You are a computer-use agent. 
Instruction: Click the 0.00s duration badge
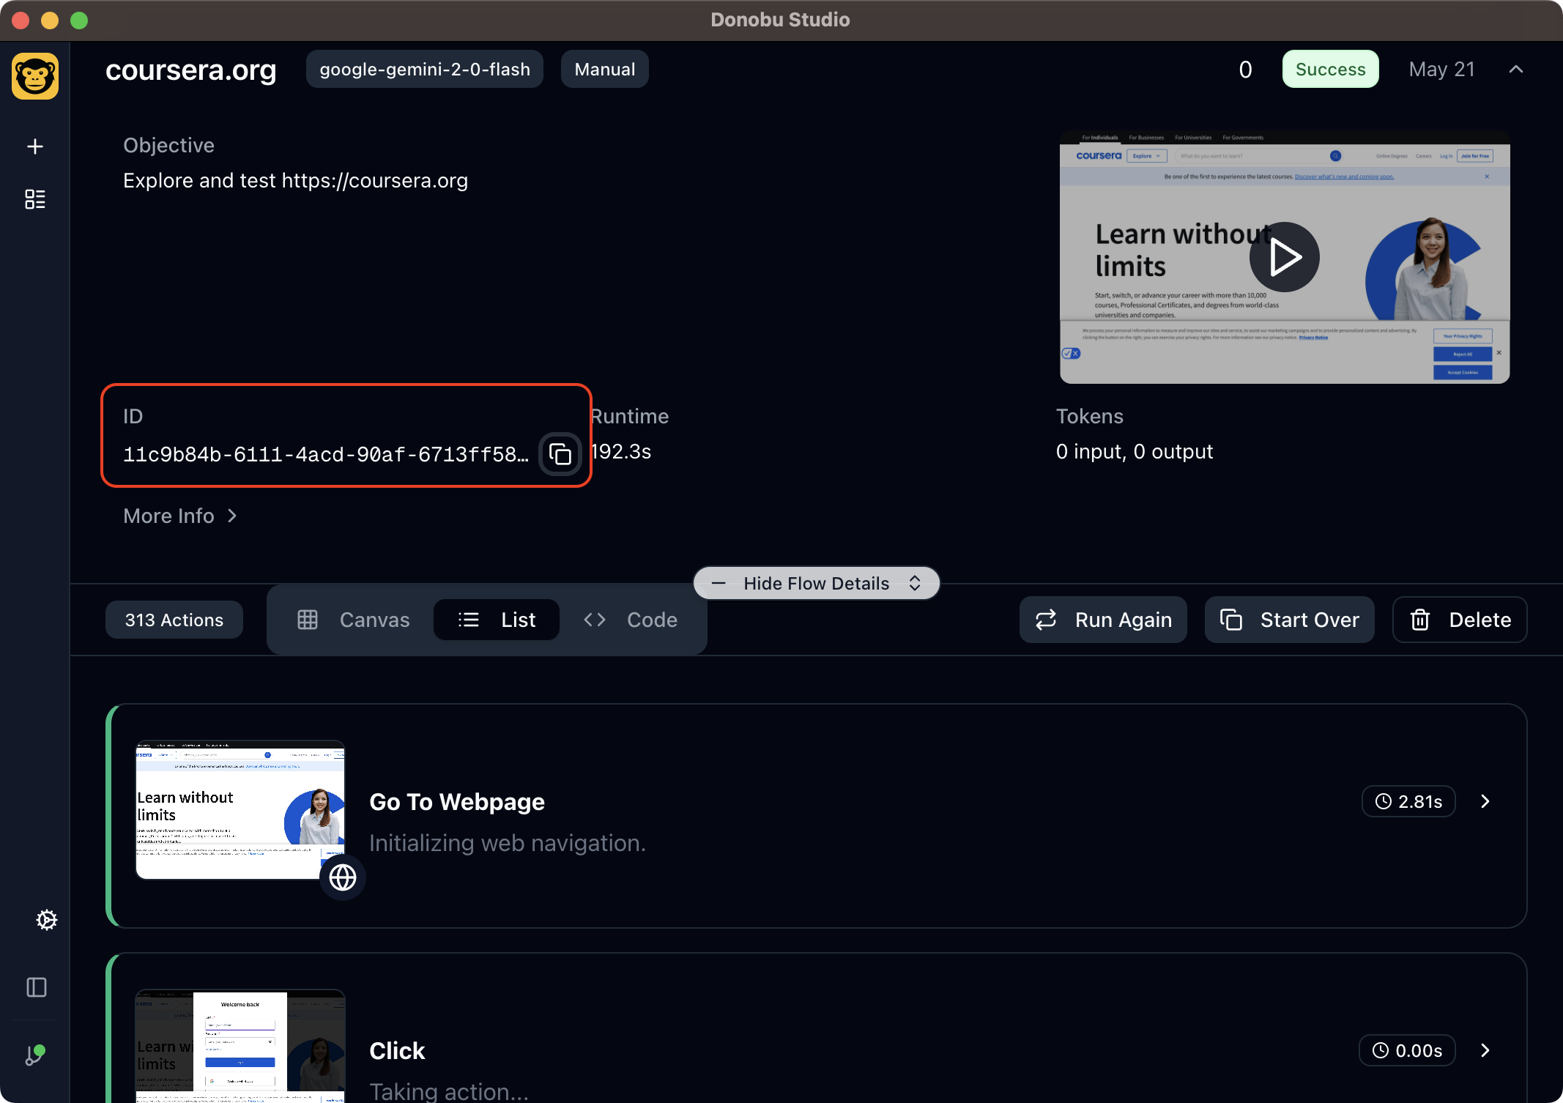(1407, 1050)
